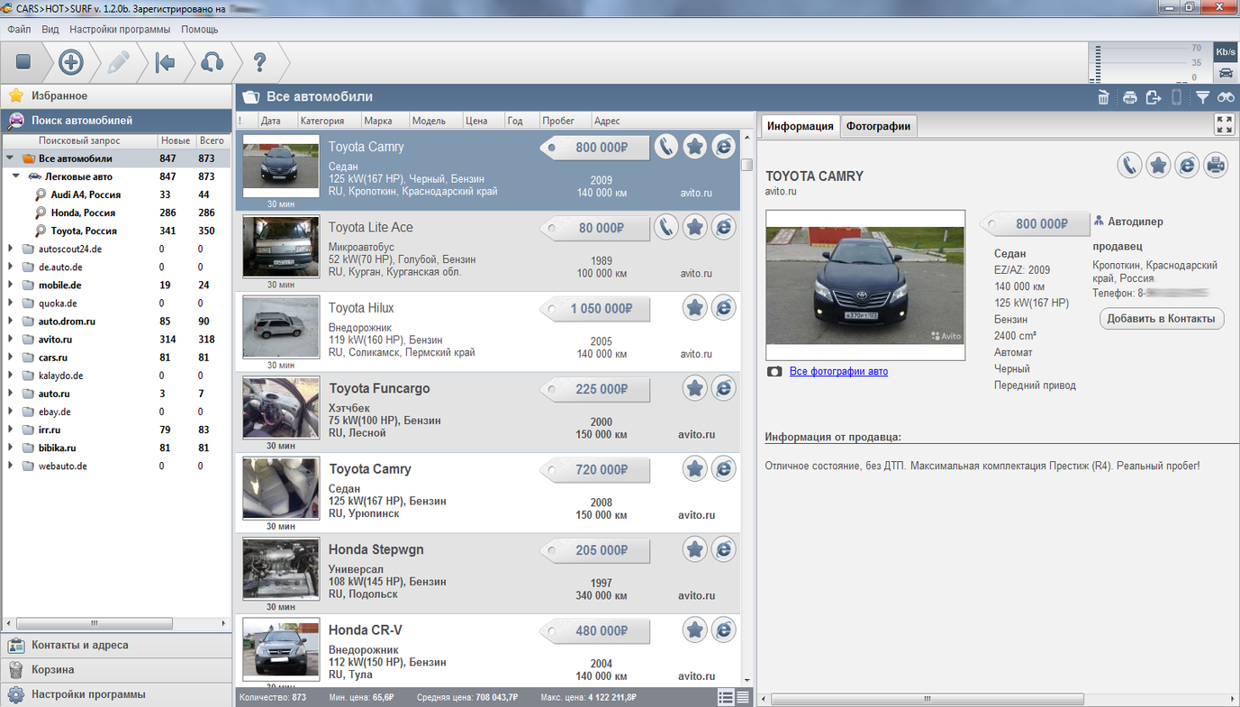Open the Все фотографии авто link

[838, 371]
